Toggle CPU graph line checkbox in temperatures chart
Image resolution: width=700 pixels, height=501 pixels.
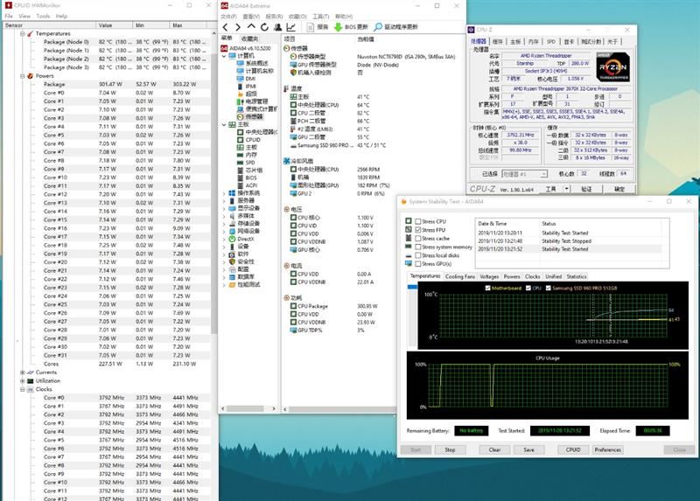528,289
